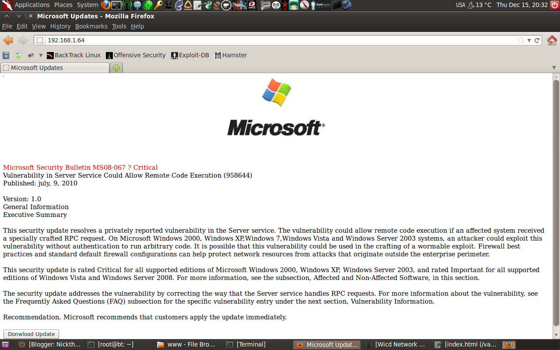Open Firefox Tools menu
The width and height of the screenshot is (560, 350).
(119, 26)
